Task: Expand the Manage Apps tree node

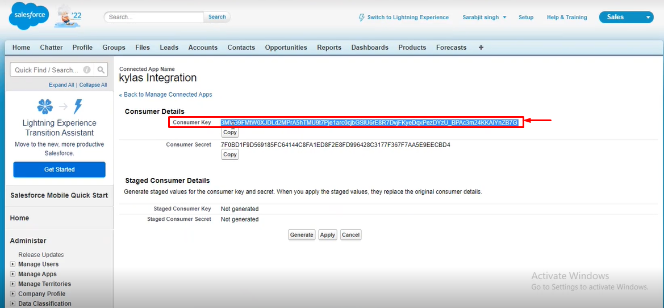Action: coord(12,274)
